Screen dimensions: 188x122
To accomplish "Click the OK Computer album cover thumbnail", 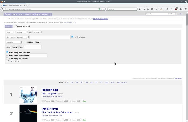I will [28, 94].
